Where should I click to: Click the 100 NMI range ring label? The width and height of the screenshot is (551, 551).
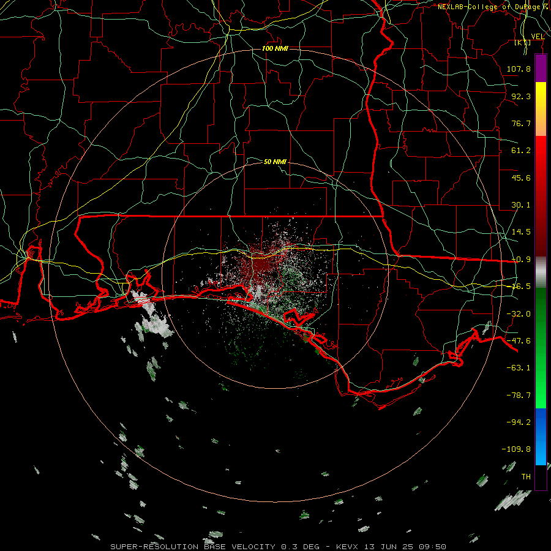[x=275, y=48]
